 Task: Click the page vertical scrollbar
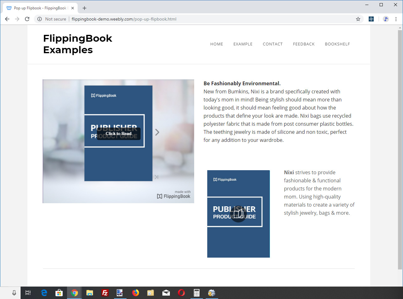tap(400, 149)
